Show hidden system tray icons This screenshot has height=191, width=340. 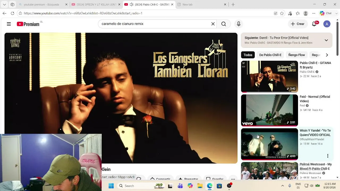click(282, 186)
